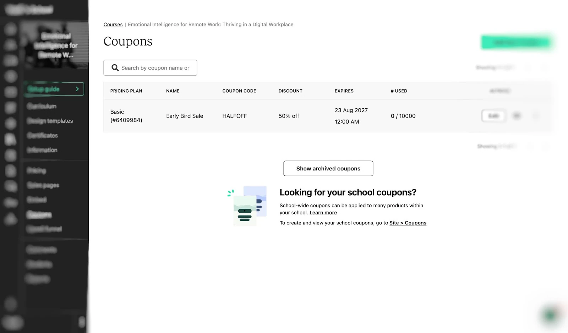Click the Show archived coupons button
The width and height of the screenshot is (568, 333).
point(328,168)
